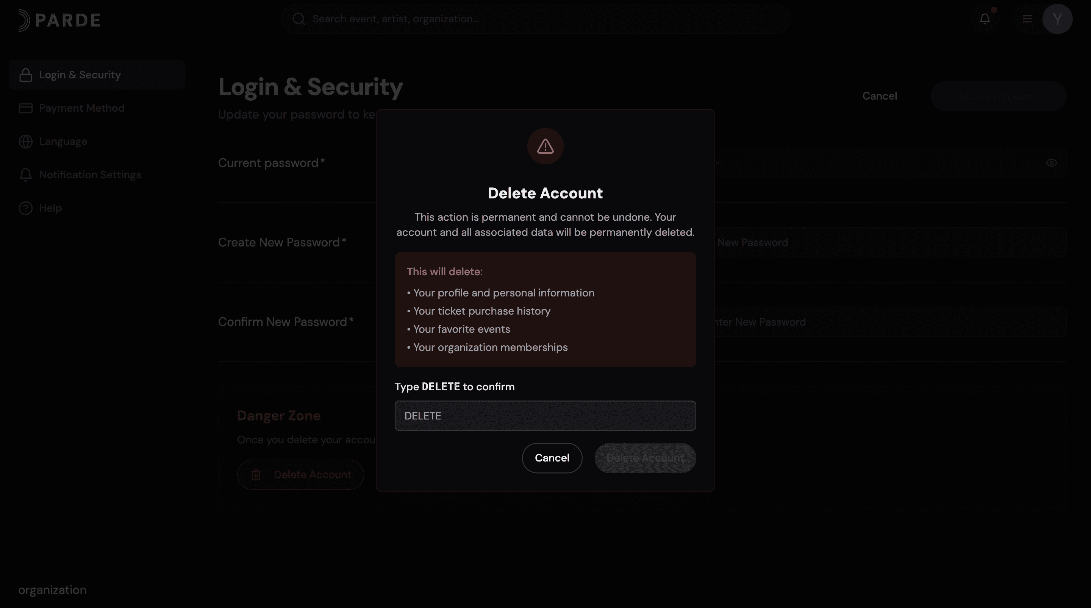
Task: Open the Language settings menu item
Action: 63,142
